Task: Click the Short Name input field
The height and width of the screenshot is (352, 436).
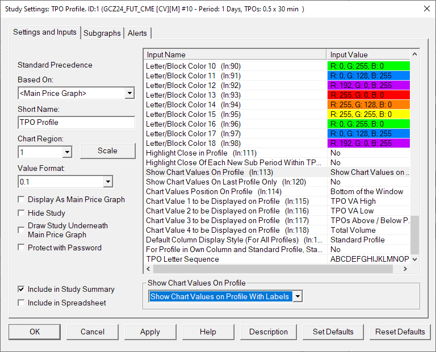Action: click(77, 122)
